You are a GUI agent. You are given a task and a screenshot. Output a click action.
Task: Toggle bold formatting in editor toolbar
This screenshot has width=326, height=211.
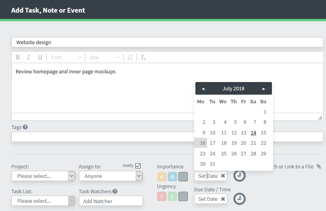[x=18, y=57]
